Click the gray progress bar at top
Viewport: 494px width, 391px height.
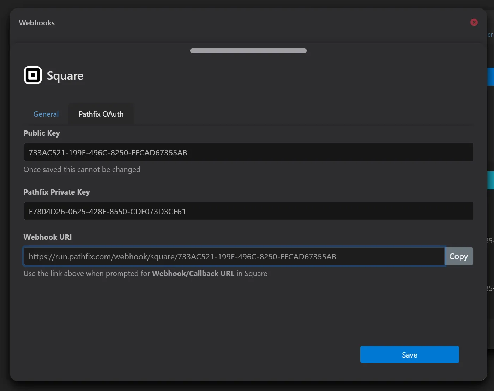[248, 51]
